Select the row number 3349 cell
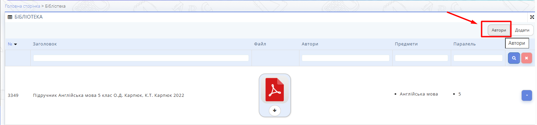The width and height of the screenshot is (537, 125). 13,95
